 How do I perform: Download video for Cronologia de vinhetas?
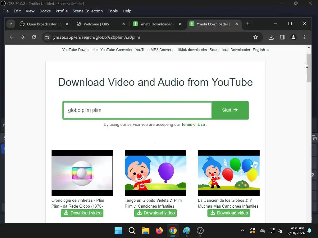82,213
